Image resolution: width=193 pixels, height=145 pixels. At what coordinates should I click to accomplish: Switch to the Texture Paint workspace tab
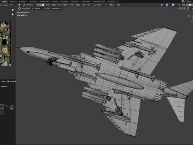(44, 2)
